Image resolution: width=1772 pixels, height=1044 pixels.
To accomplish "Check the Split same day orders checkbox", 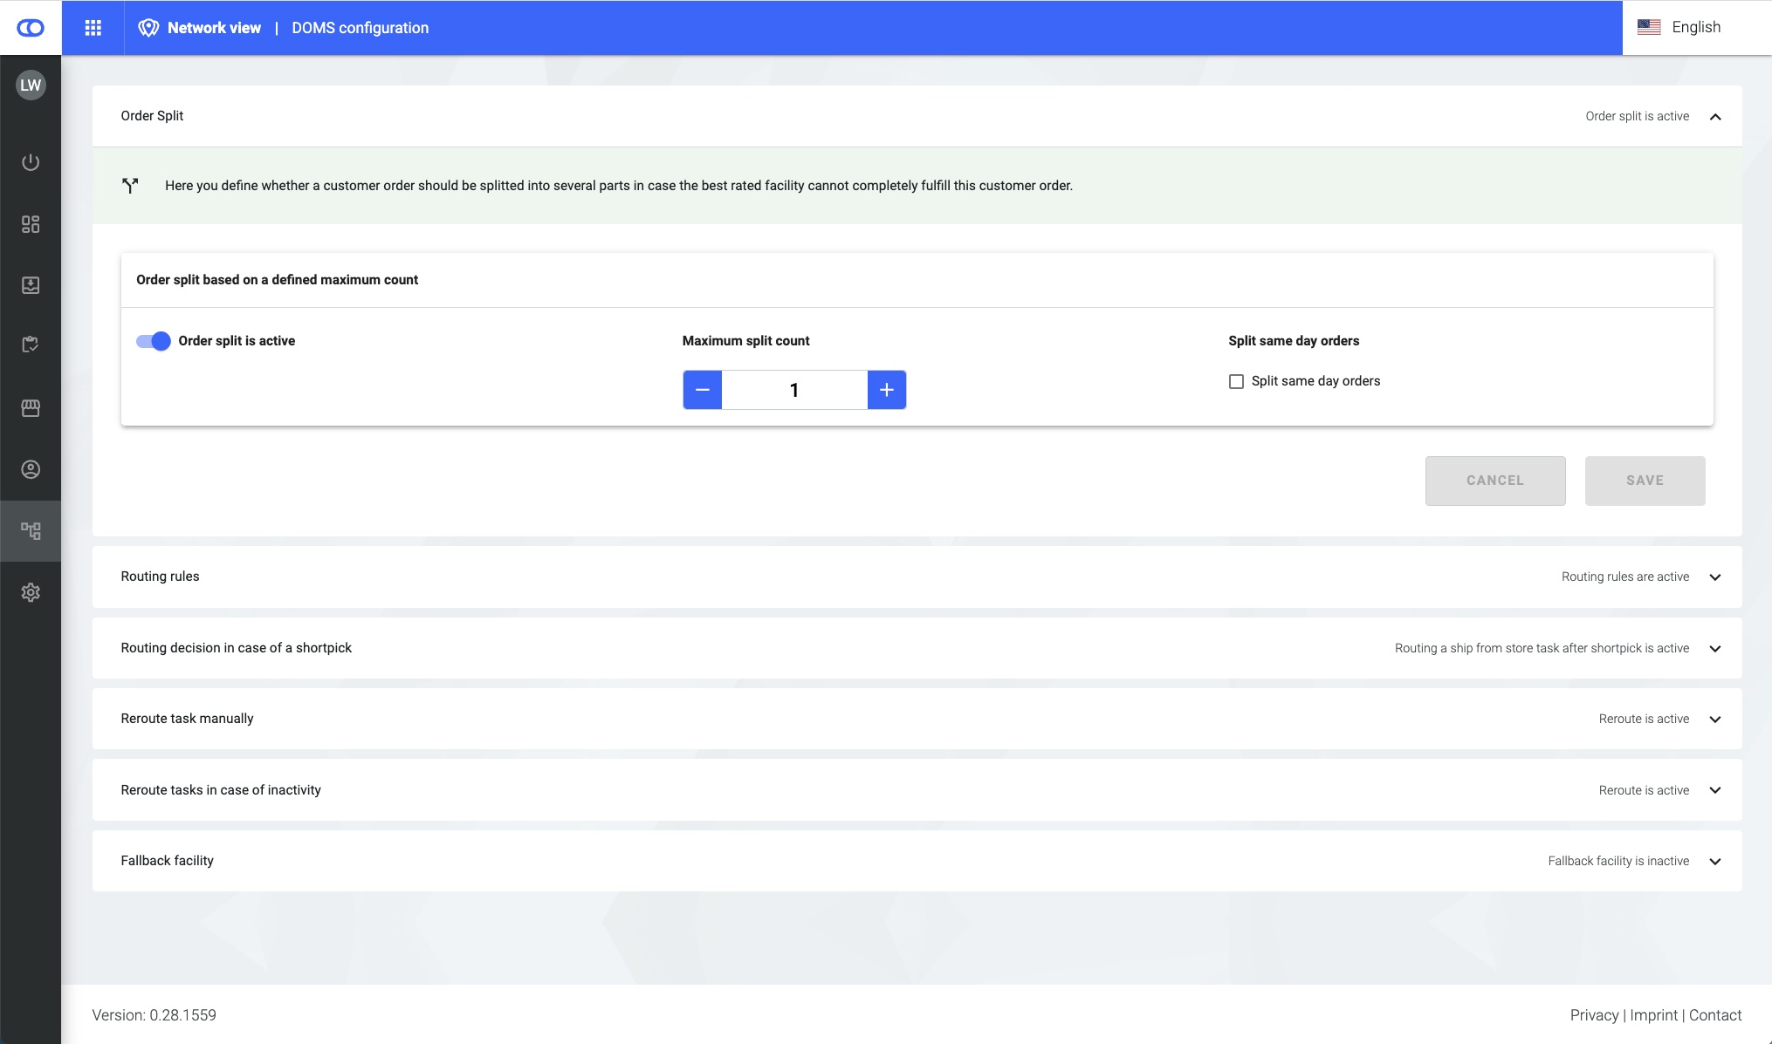I will tap(1236, 381).
